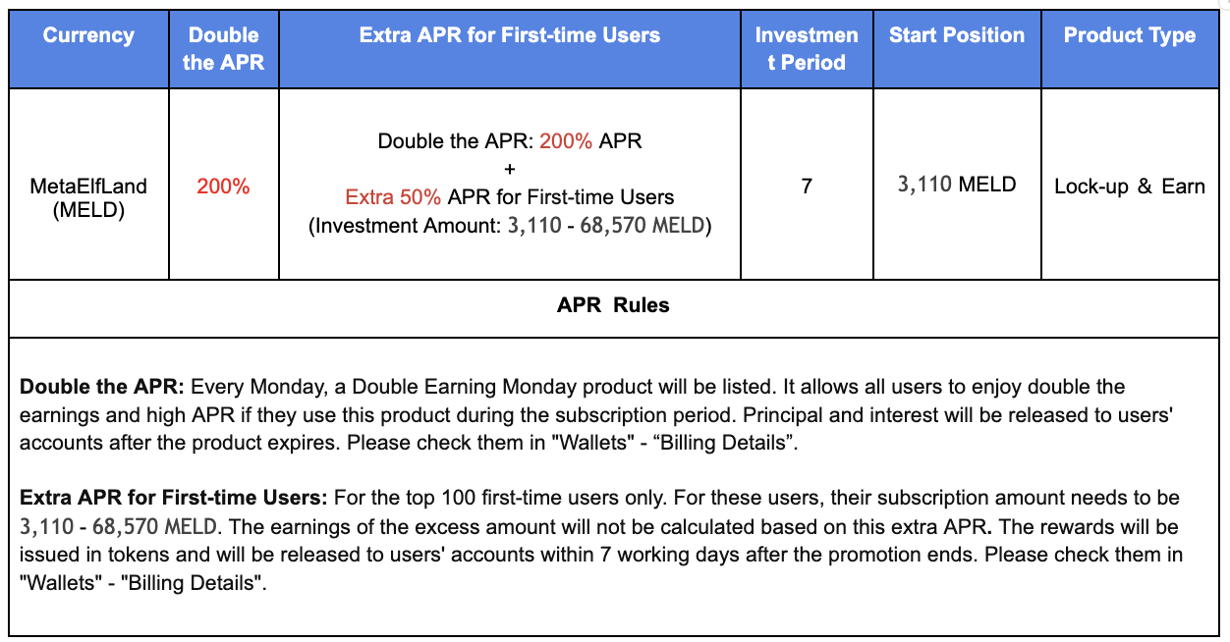Select the Extra APR for First-time Users header
1230x642 pixels.
point(510,35)
